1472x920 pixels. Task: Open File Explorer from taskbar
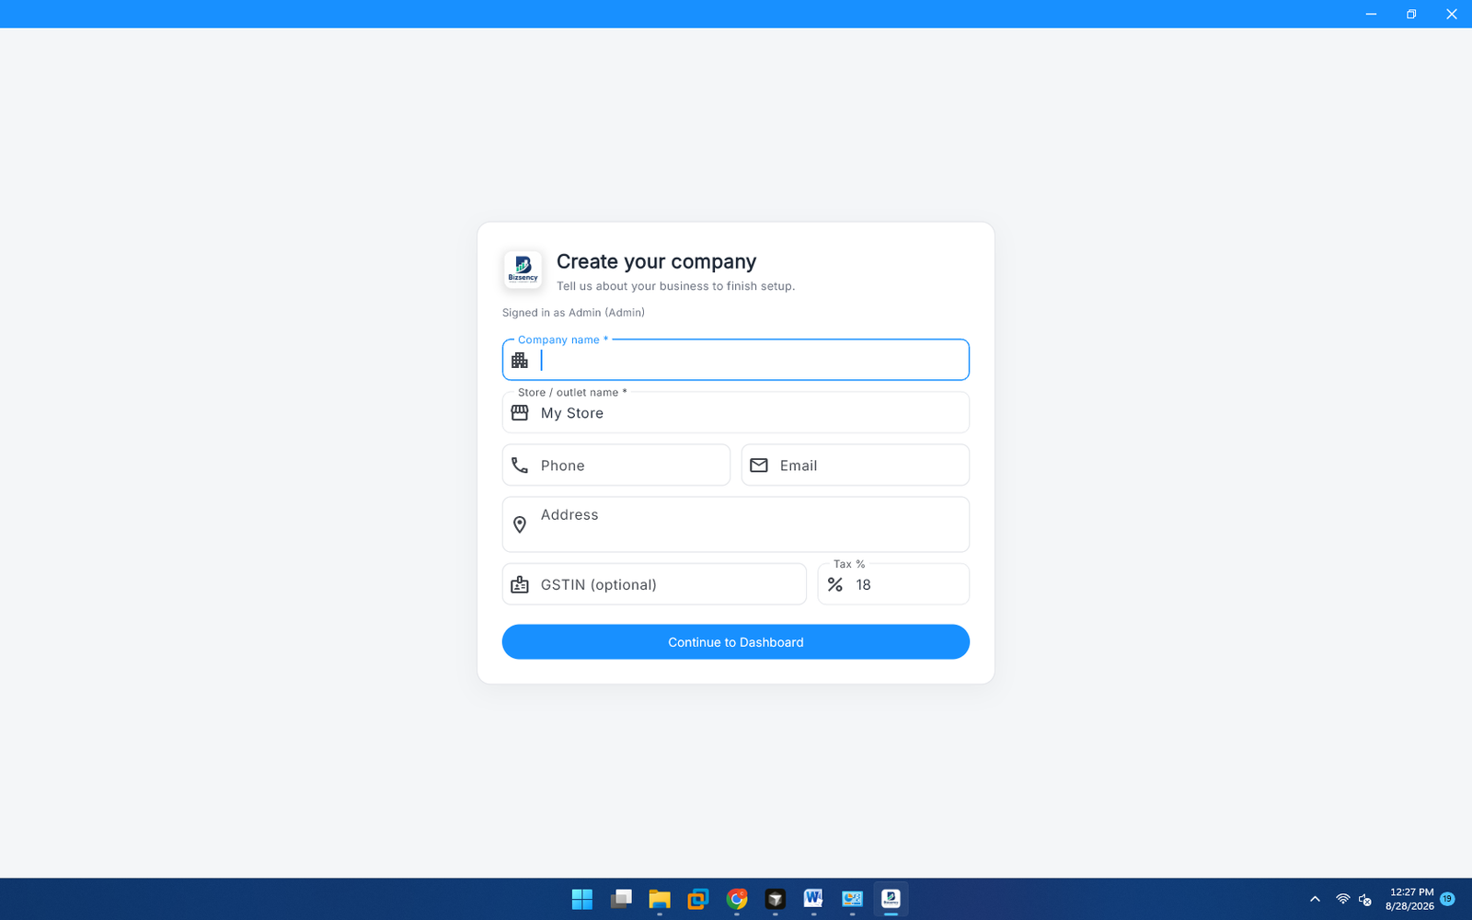click(660, 899)
